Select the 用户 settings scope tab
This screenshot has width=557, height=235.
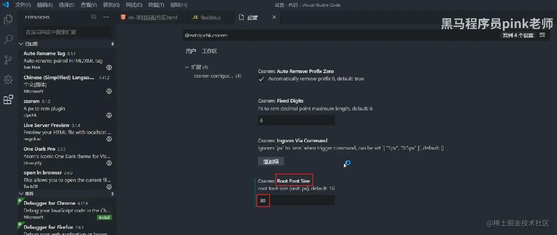[x=191, y=51]
